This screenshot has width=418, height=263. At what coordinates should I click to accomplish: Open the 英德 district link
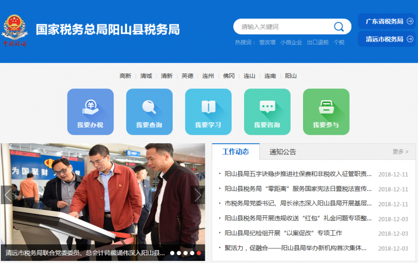pos(187,76)
